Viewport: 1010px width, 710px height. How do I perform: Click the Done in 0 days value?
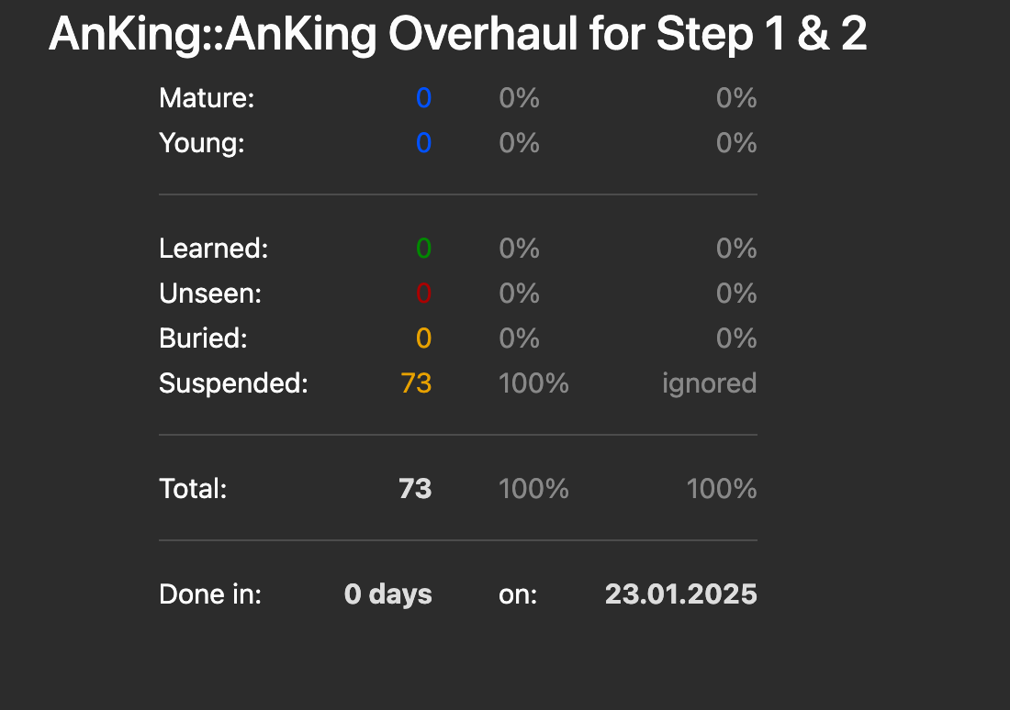387,594
